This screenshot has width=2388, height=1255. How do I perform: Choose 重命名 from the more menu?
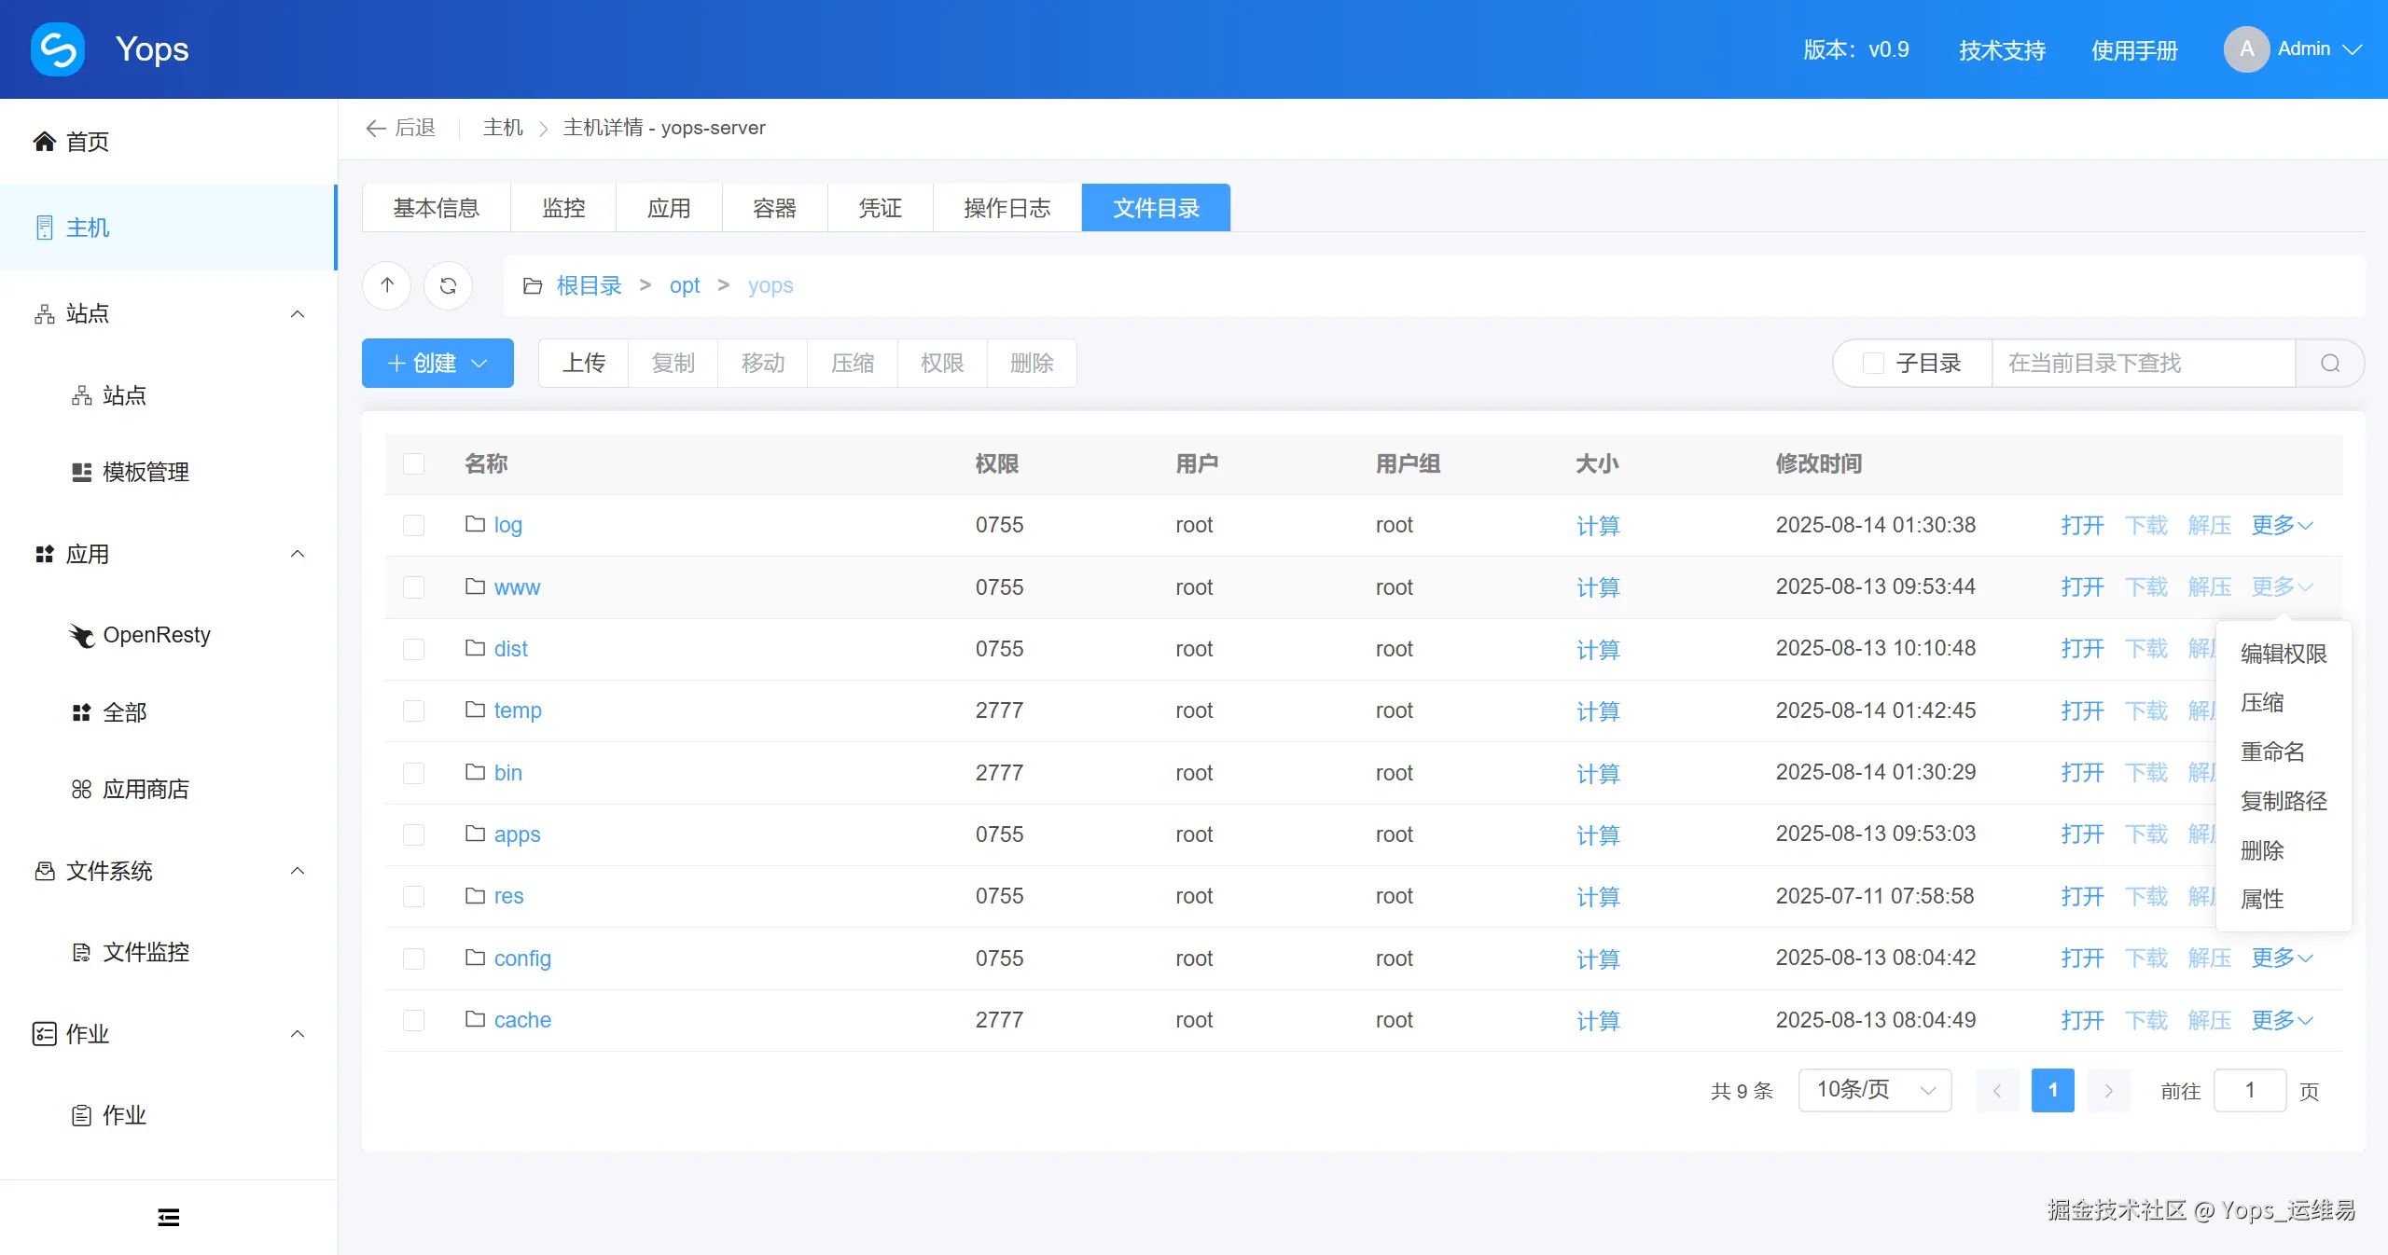click(2272, 752)
